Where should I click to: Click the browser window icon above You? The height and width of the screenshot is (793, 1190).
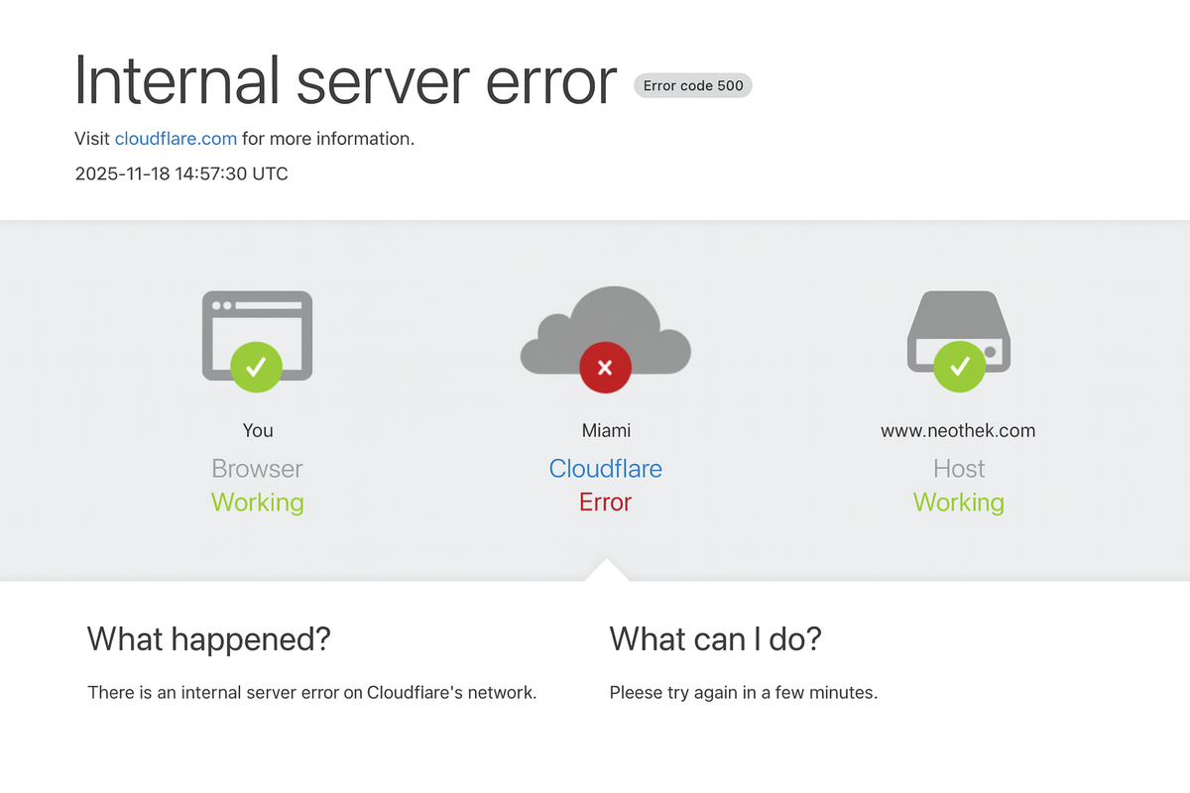pos(257,327)
